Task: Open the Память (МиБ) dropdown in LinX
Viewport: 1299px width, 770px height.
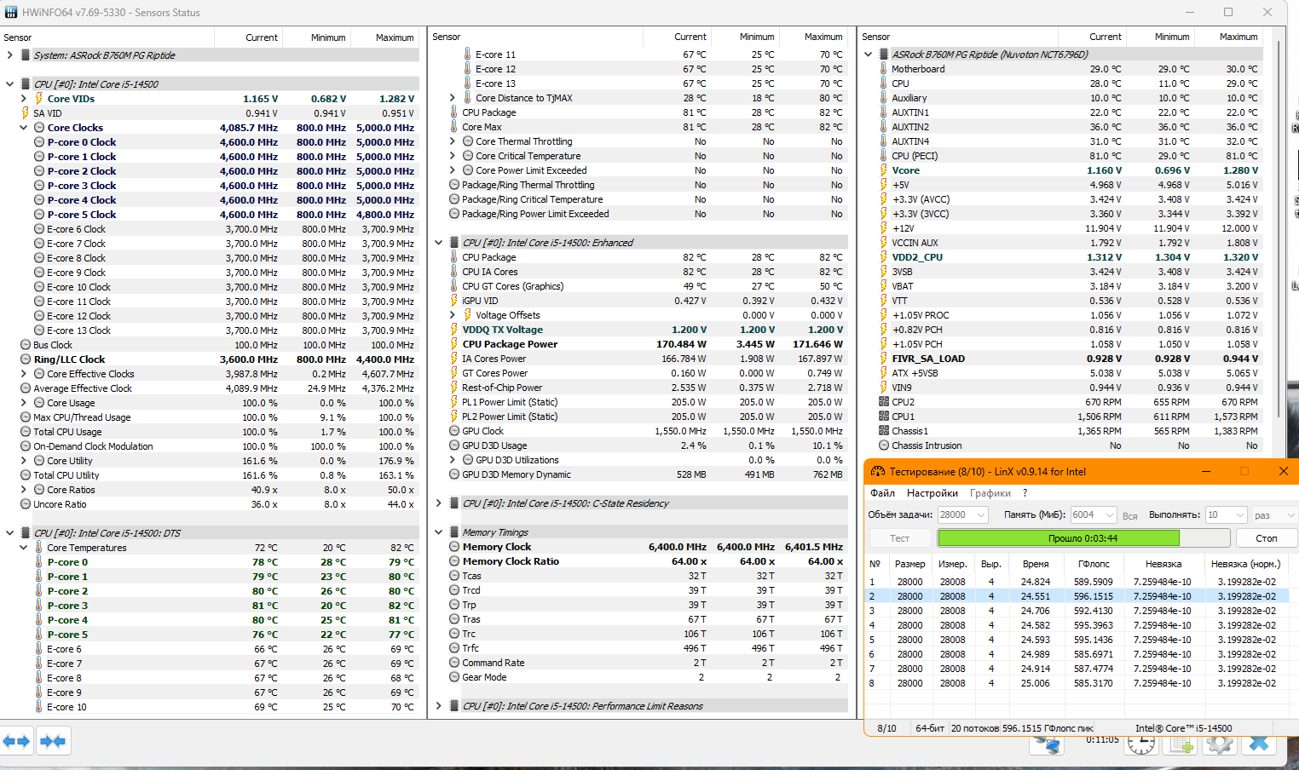Action: (x=1093, y=514)
